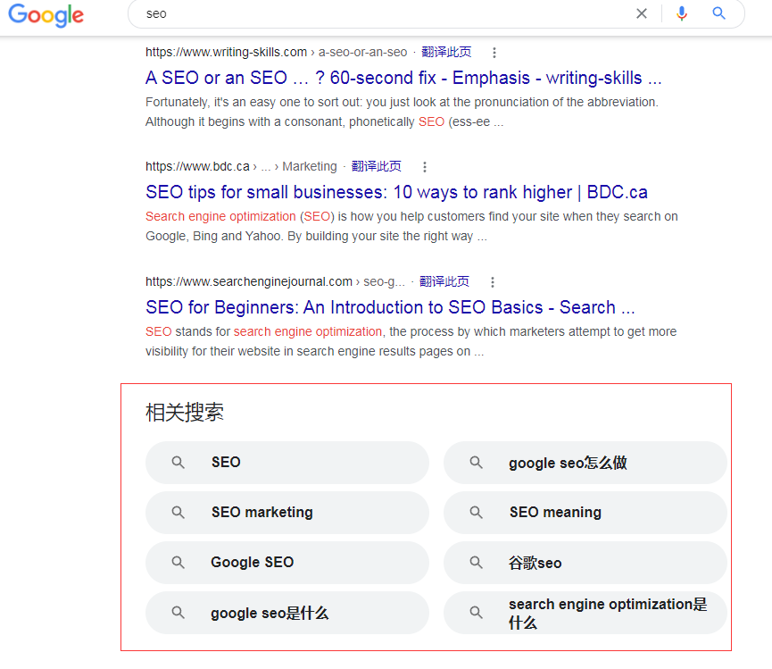Screen dimensions: 772x669
Task: Click snippet text starting Search engine optimization (SEO)
Action: coord(411,226)
